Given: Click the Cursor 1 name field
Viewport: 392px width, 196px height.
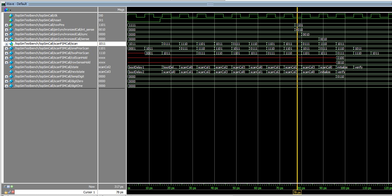Looking at the screenshot, I should point(89,192).
